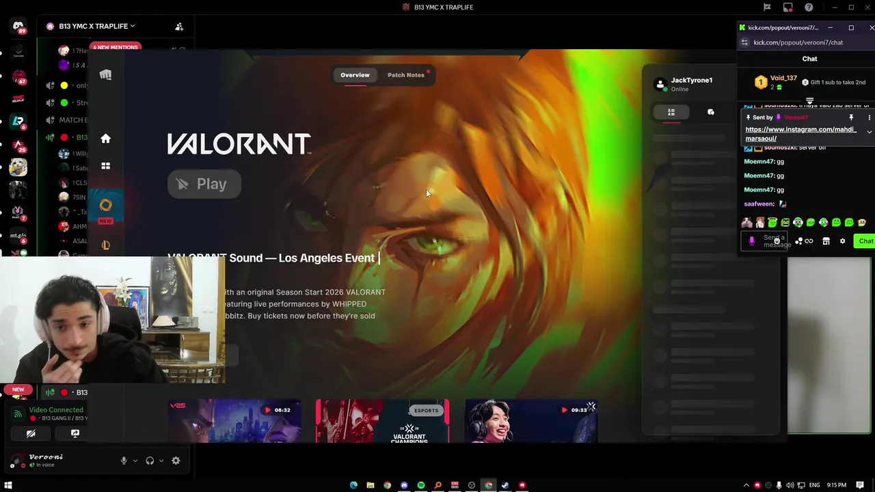Open microphone input options arrow
875x492 pixels.
click(x=135, y=461)
